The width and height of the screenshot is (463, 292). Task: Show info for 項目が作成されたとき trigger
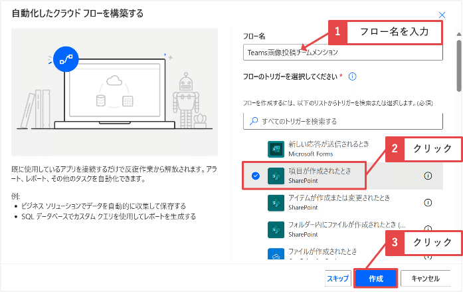pyautogui.click(x=428, y=176)
